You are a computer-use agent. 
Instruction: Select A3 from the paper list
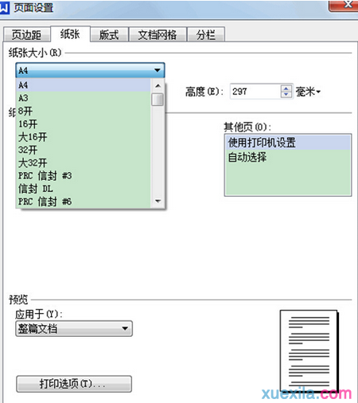click(x=84, y=98)
